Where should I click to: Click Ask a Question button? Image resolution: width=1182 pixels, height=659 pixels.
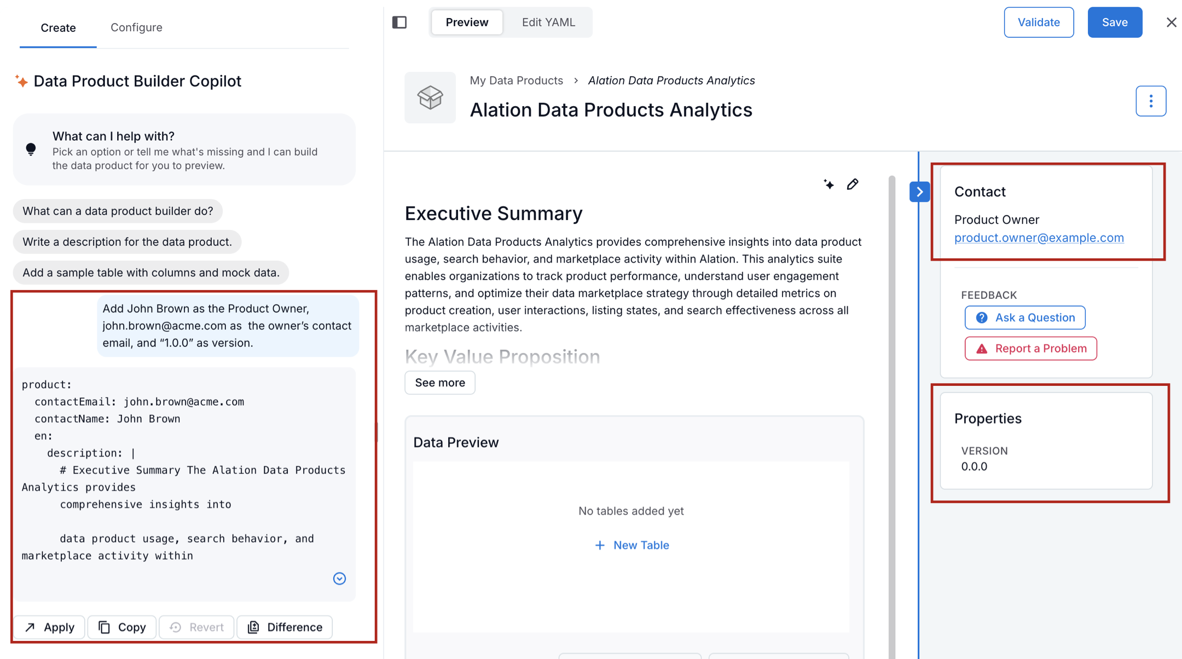pos(1024,318)
